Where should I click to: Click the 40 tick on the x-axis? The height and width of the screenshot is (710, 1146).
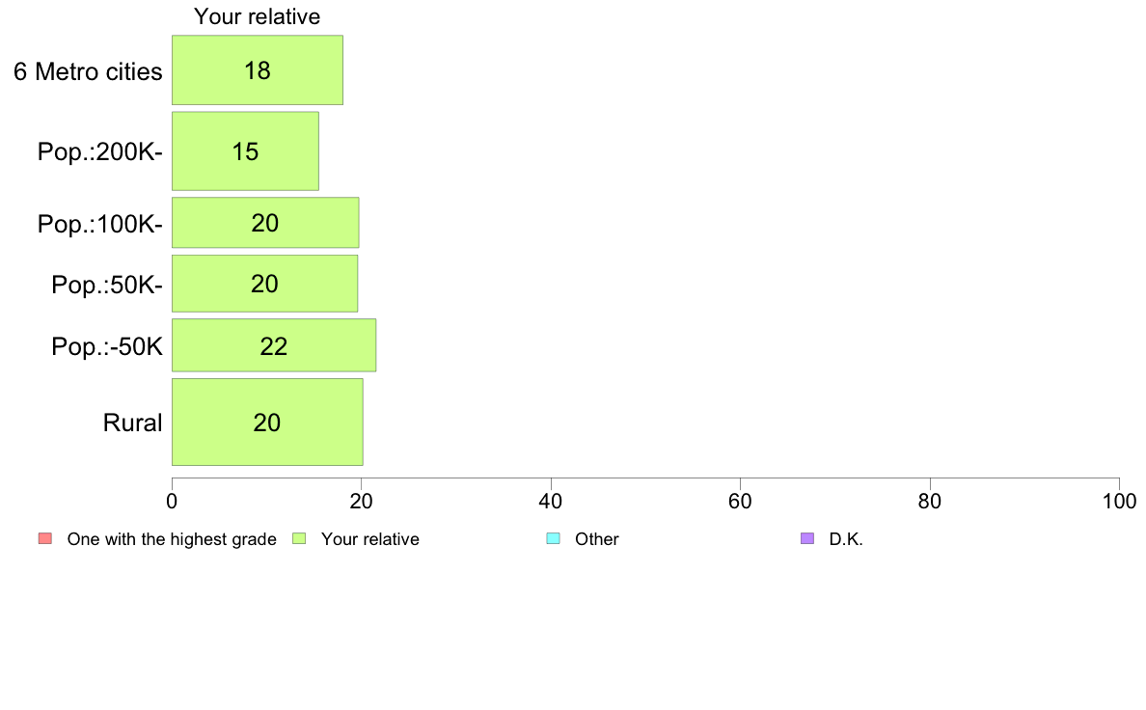[551, 501]
